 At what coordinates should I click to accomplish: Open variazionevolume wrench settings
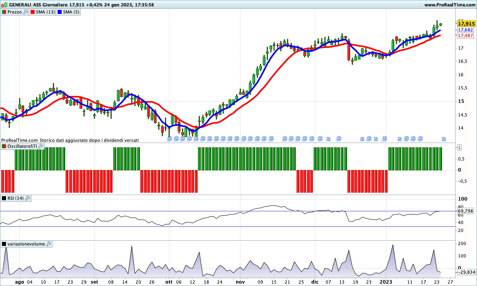pyautogui.click(x=49, y=244)
